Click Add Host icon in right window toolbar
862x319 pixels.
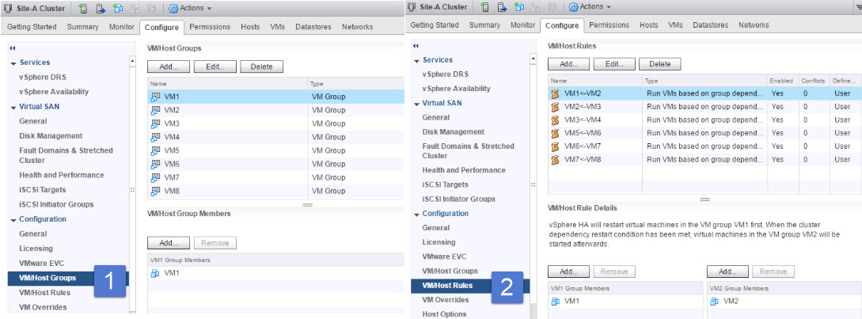[484, 7]
